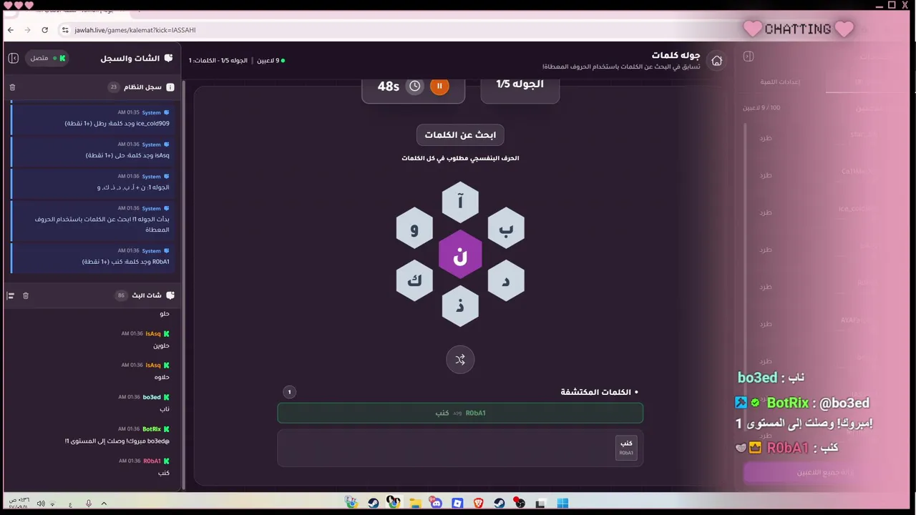The width and height of the screenshot is (916, 515).
Task: Click the round 1/5 indicator الجوله
Action: (520, 85)
